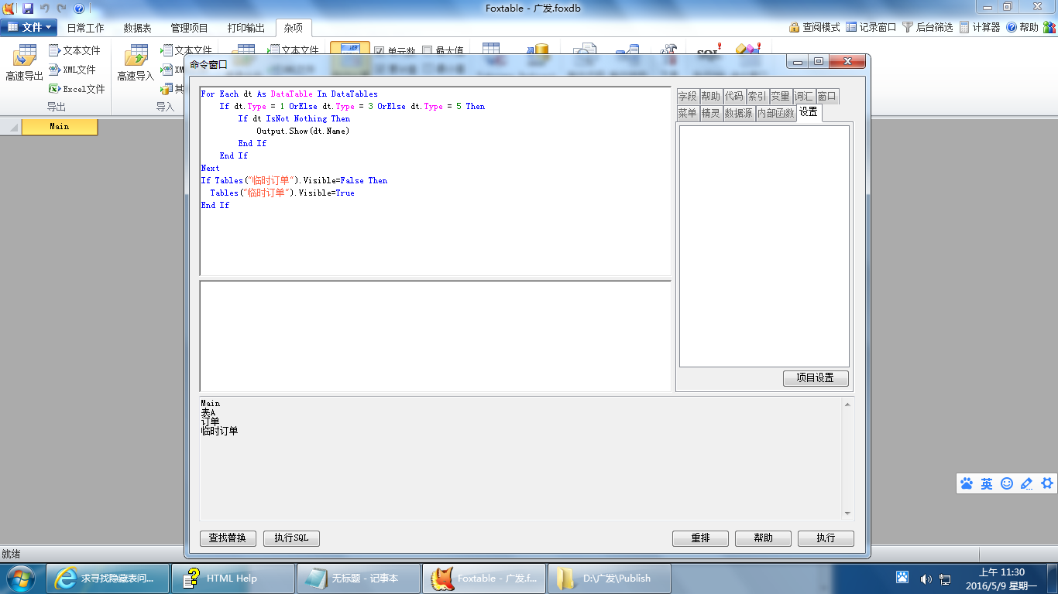Image resolution: width=1058 pixels, height=594 pixels.
Task: Click the smiley face on IME toolbar
Action: (1007, 483)
